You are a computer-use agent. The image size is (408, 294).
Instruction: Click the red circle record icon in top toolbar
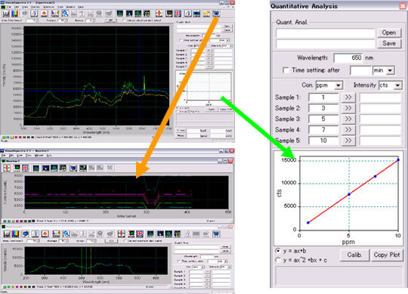(44, 14)
